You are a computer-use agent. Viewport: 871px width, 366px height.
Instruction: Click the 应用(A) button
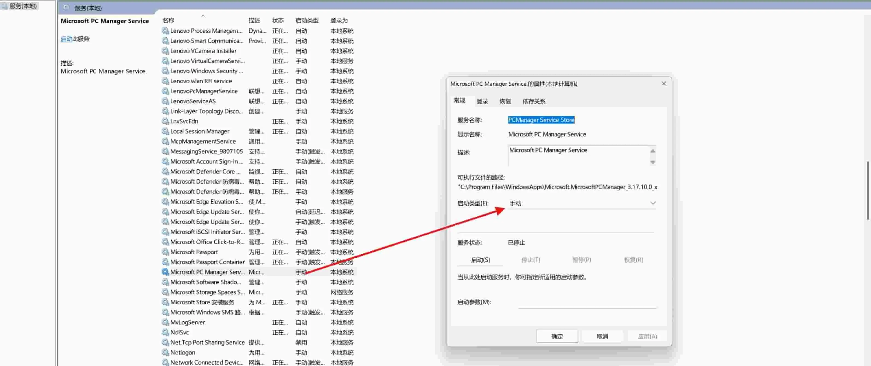point(647,336)
